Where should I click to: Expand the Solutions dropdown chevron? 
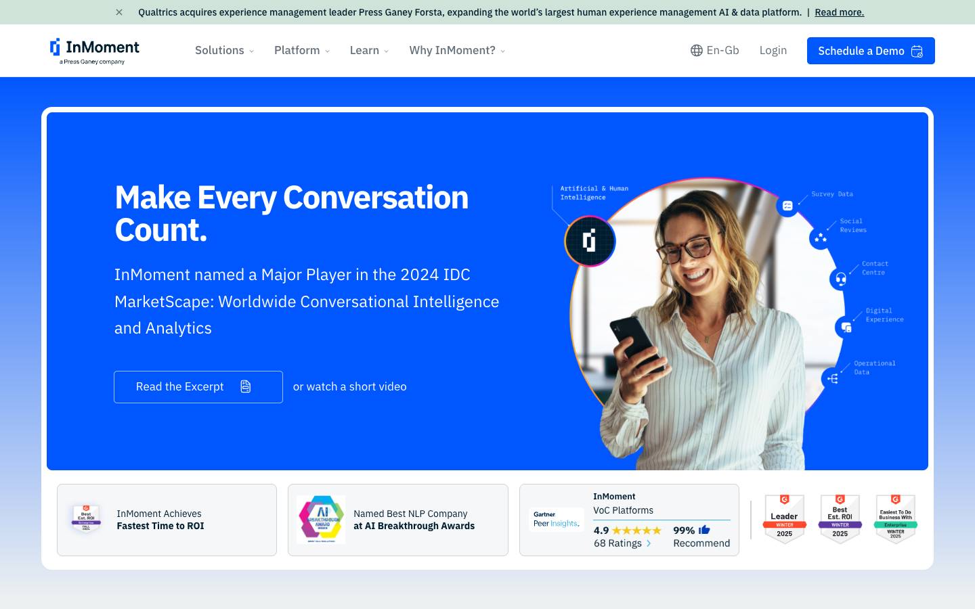click(251, 51)
